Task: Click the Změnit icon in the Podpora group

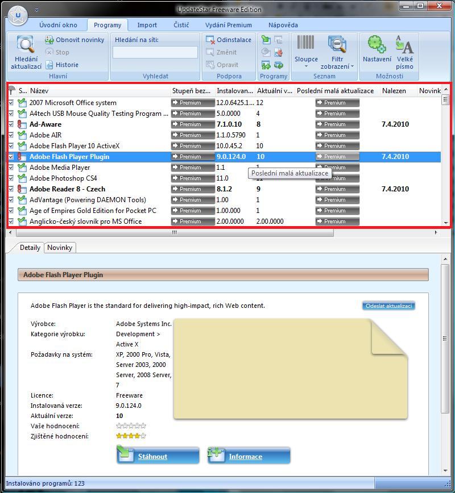Action: click(210, 52)
